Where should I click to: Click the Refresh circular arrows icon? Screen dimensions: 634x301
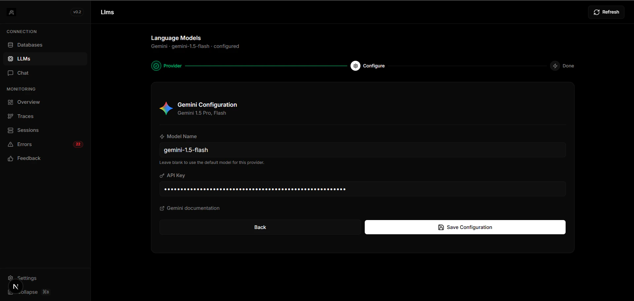(596, 12)
